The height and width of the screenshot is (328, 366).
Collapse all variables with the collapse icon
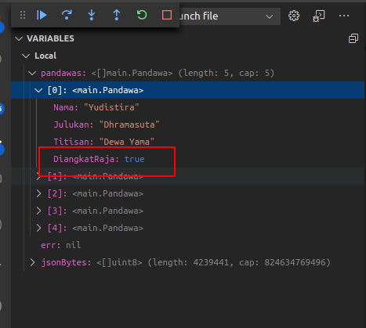click(353, 38)
